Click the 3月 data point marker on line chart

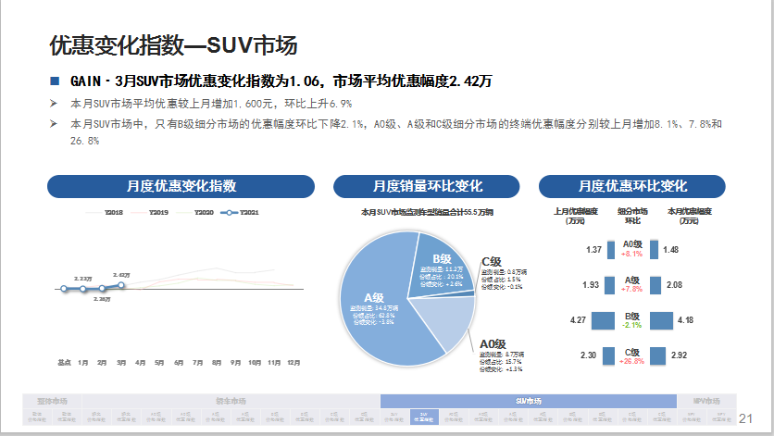121,285
